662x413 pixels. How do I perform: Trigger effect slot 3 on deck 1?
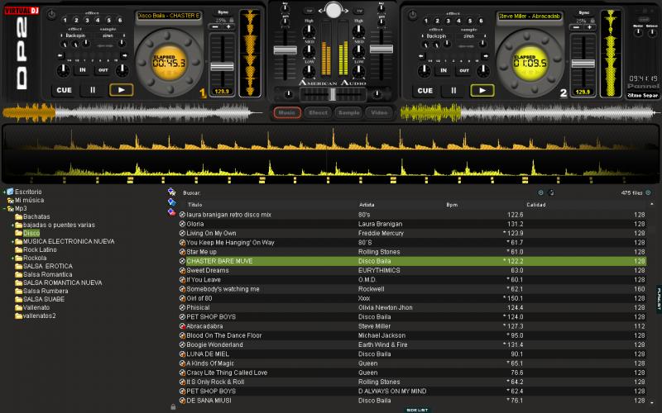87,20
